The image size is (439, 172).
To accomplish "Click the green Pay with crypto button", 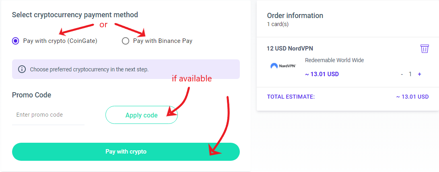I will (126, 152).
